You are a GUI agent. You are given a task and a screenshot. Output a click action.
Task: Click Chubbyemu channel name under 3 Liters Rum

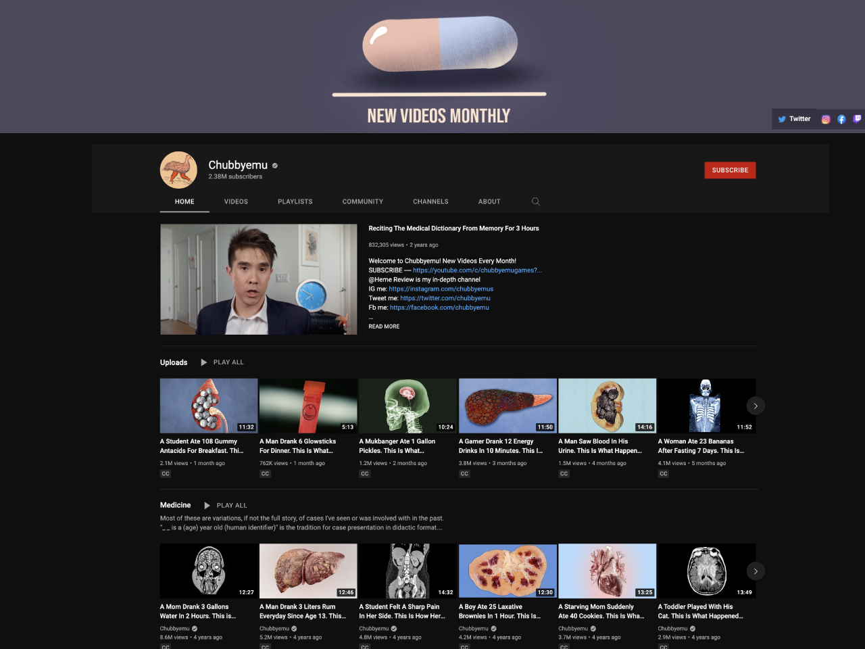[274, 629]
